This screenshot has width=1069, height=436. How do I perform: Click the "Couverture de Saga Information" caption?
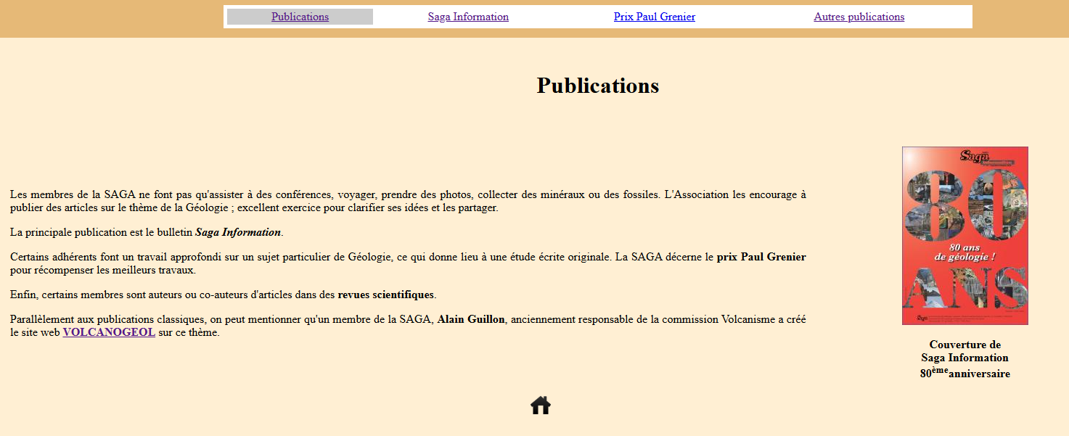pos(964,351)
